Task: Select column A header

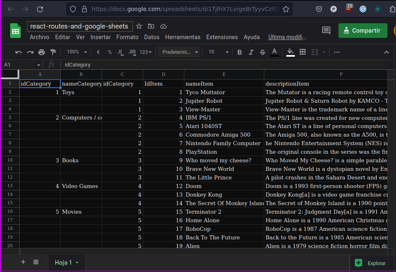Action: 40,74
